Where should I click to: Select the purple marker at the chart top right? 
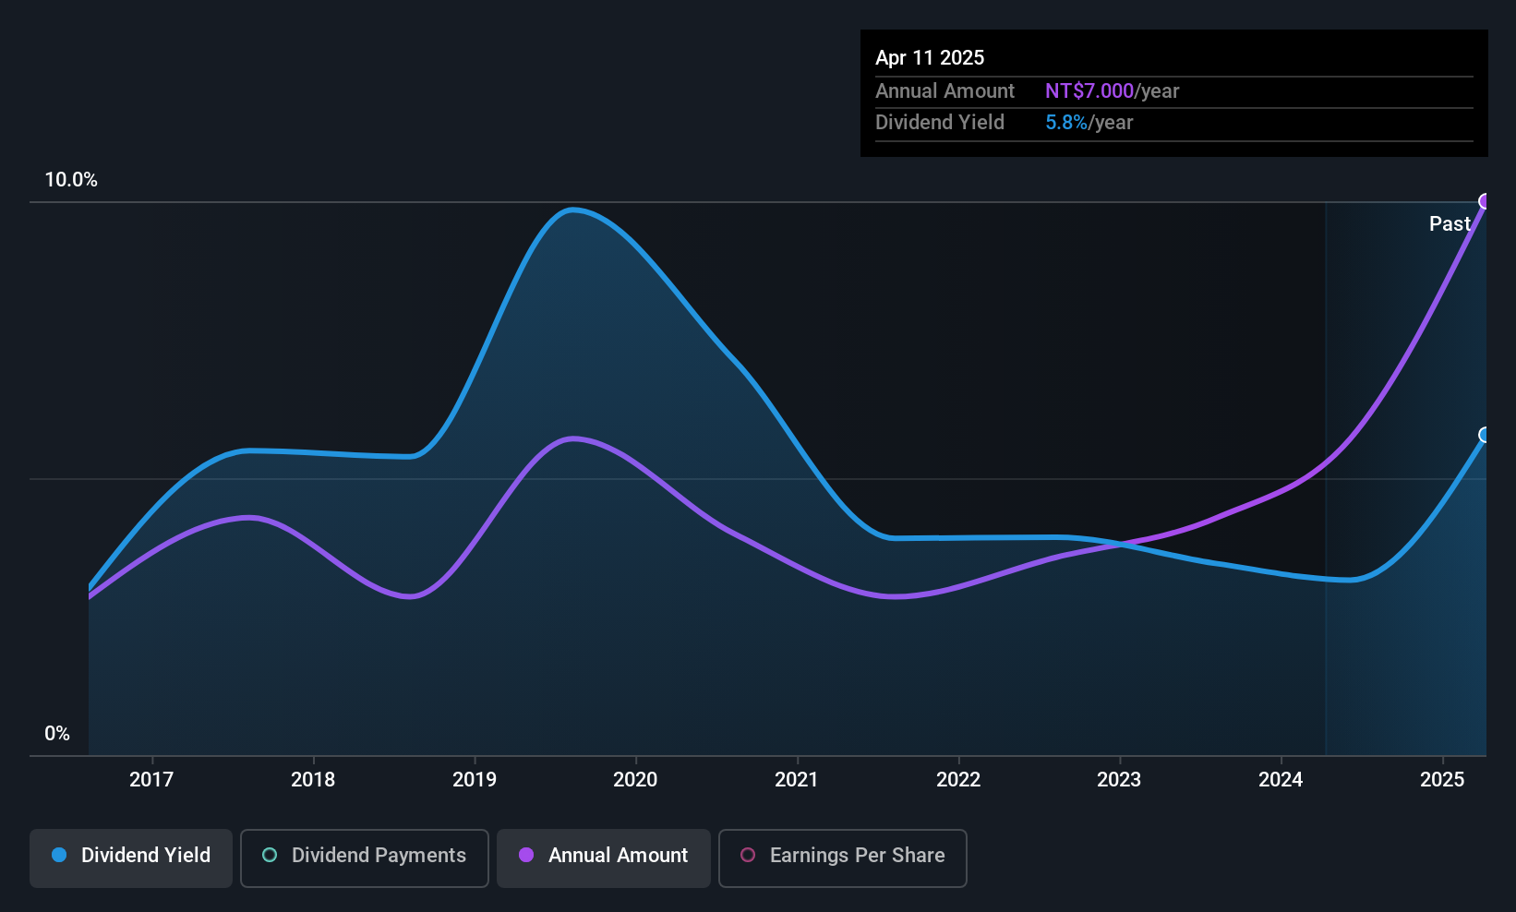pos(1485,199)
